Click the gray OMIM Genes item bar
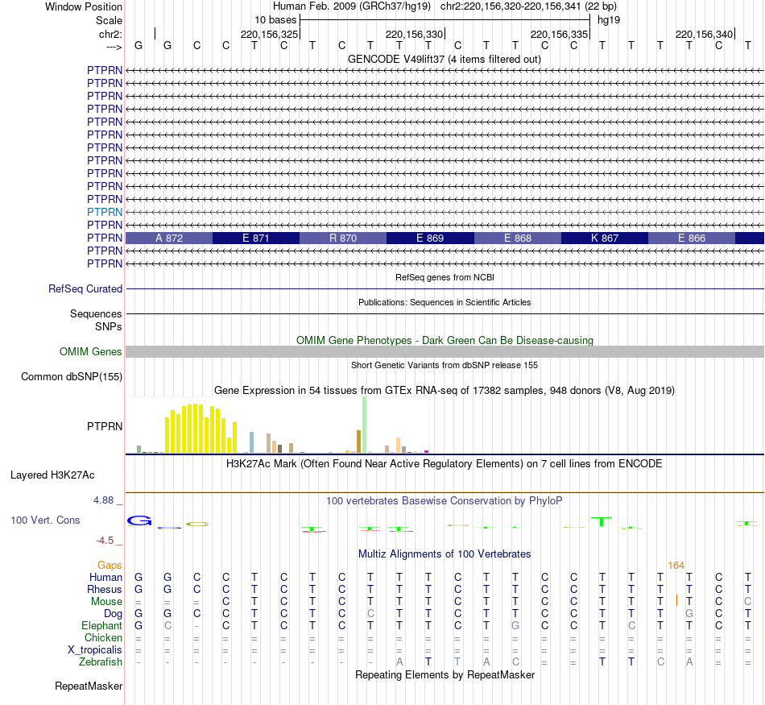Screen dimensions: 765x705 (x=445, y=351)
